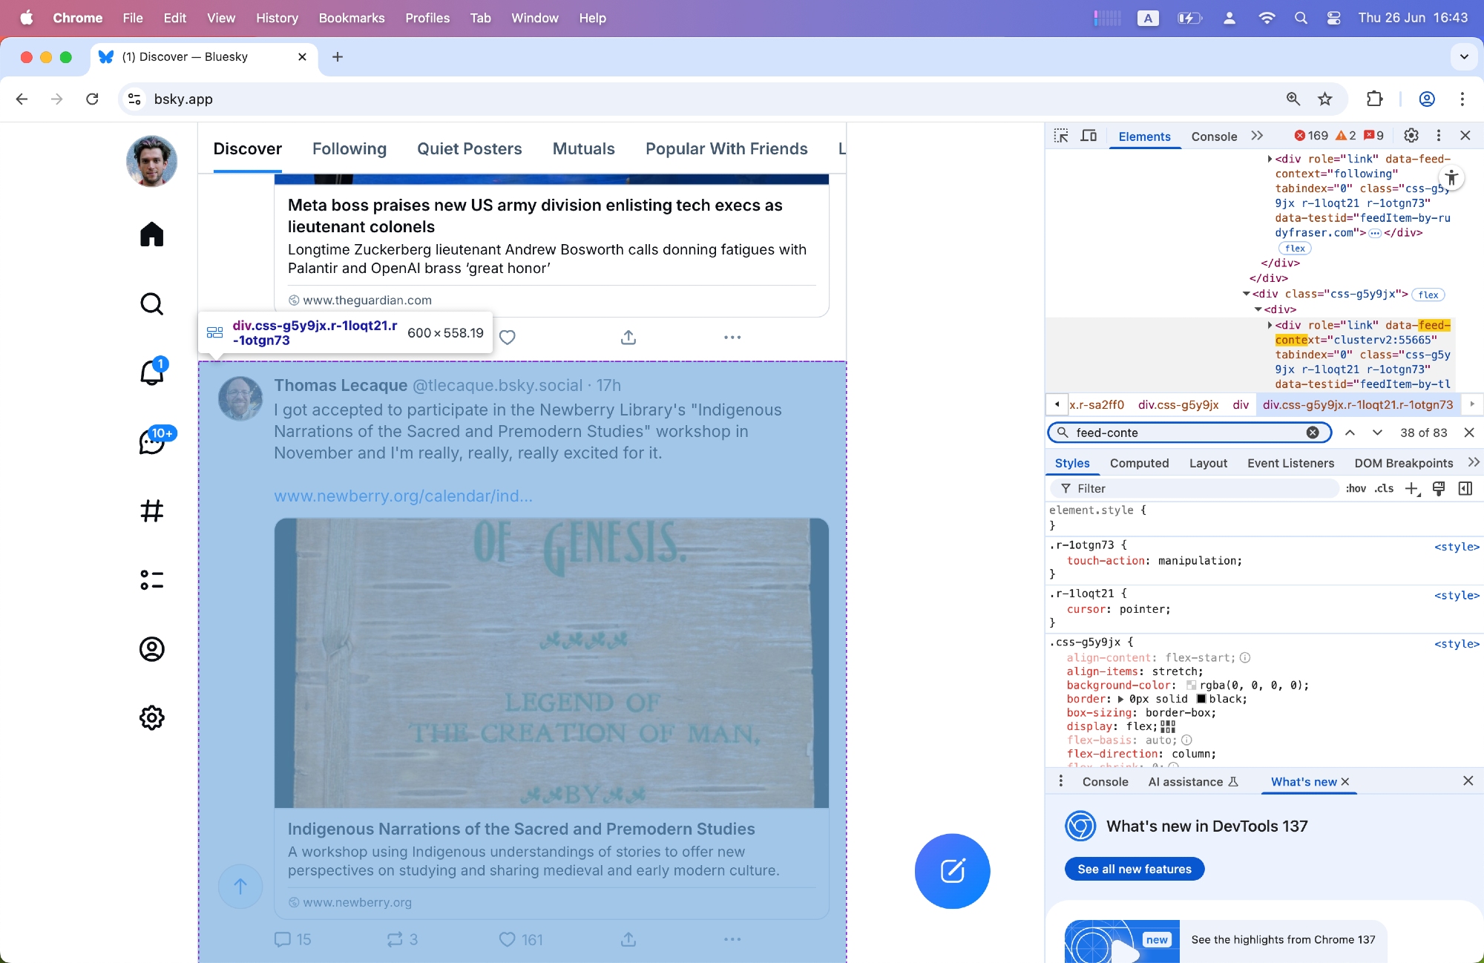1484x963 pixels.
Task: Click the hashtag feeds icon
Action: pyautogui.click(x=151, y=510)
